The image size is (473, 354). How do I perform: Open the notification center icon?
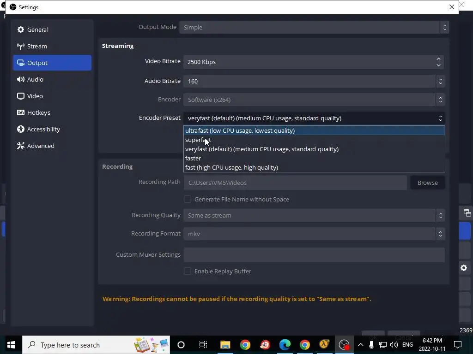pos(458,345)
